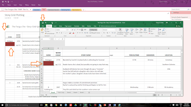Expand the General number format dropdown

109,30
